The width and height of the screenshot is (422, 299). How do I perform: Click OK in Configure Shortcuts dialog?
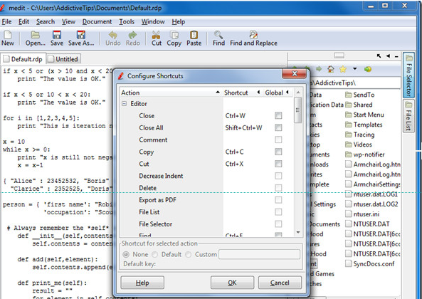point(232,283)
